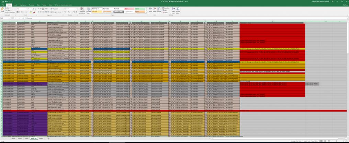Image resolution: width=349 pixels, height=143 pixels.
Task: Switch to the Insert ribbon tab
Action: (x=15, y=5)
